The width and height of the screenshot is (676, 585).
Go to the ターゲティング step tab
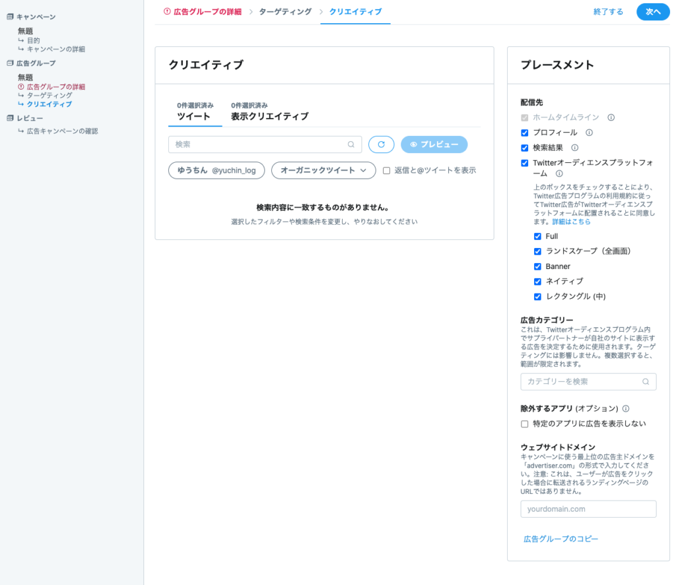point(285,12)
